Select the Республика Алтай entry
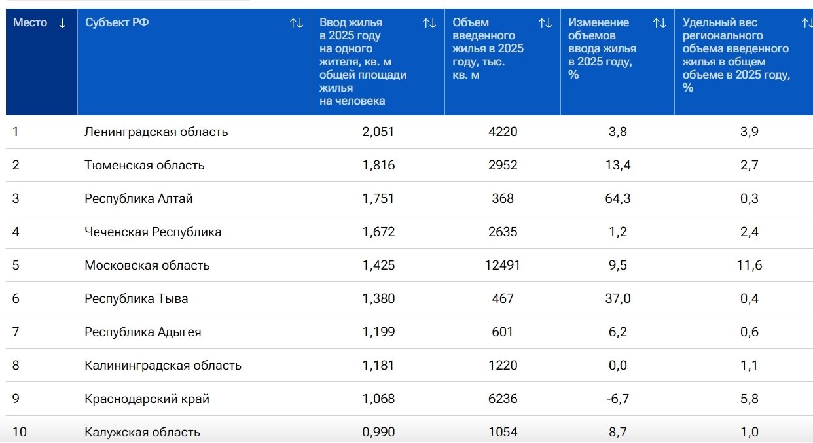The image size is (813, 443). (x=139, y=199)
